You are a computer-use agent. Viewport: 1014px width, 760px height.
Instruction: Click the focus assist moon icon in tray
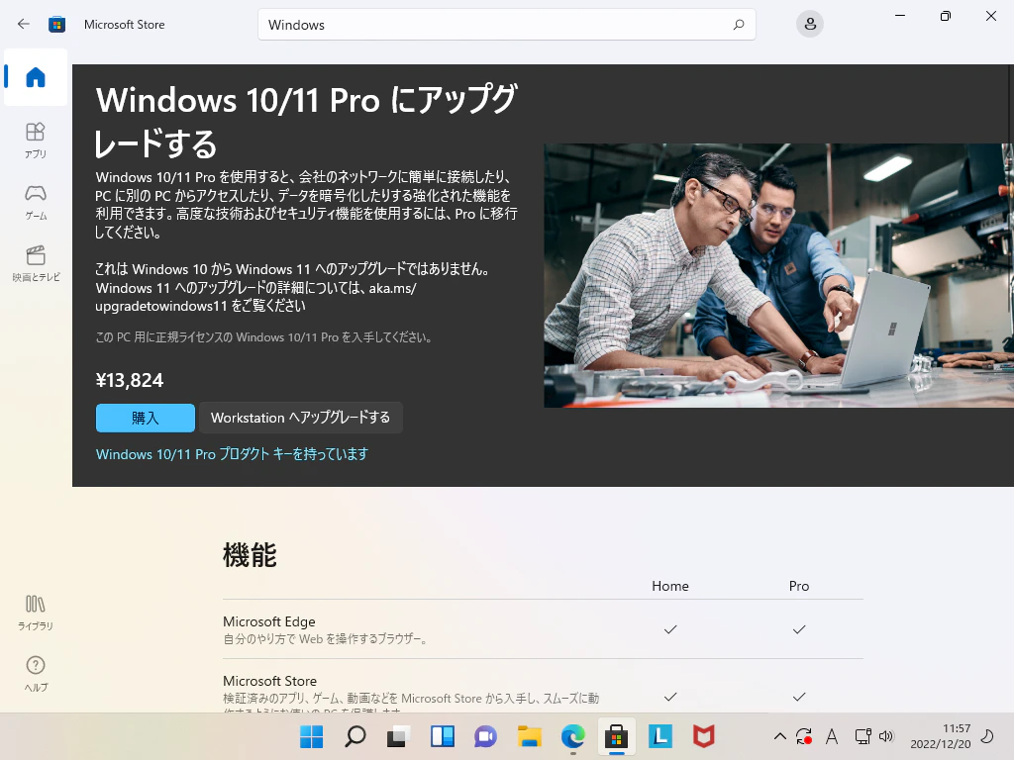[x=987, y=736]
